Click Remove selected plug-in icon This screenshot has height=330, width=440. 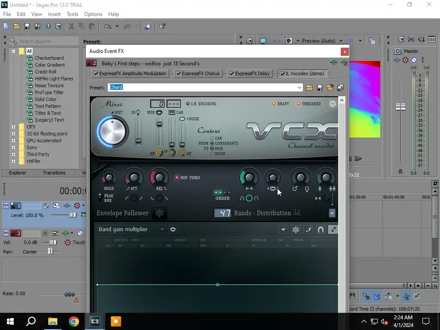(x=344, y=63)
